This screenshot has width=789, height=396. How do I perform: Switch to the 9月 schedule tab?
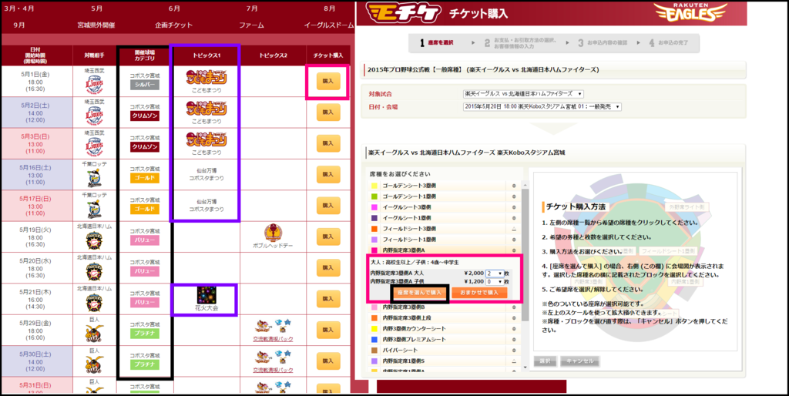(x=19, y=25)
